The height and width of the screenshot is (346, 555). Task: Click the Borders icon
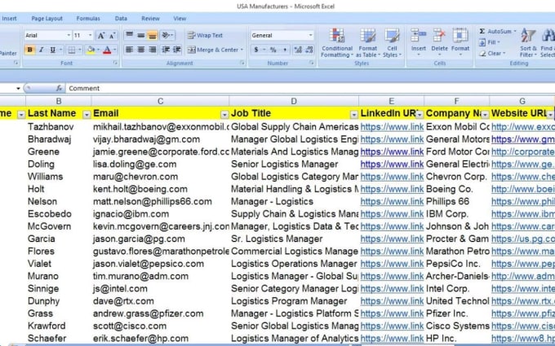click(72, 50)
